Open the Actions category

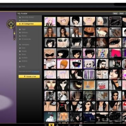[x=23, y=61]
